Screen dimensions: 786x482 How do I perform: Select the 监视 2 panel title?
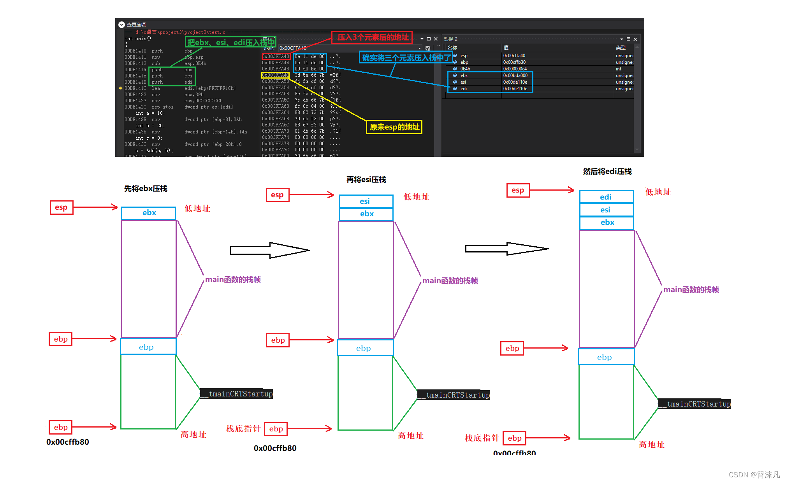pos(450,39)
